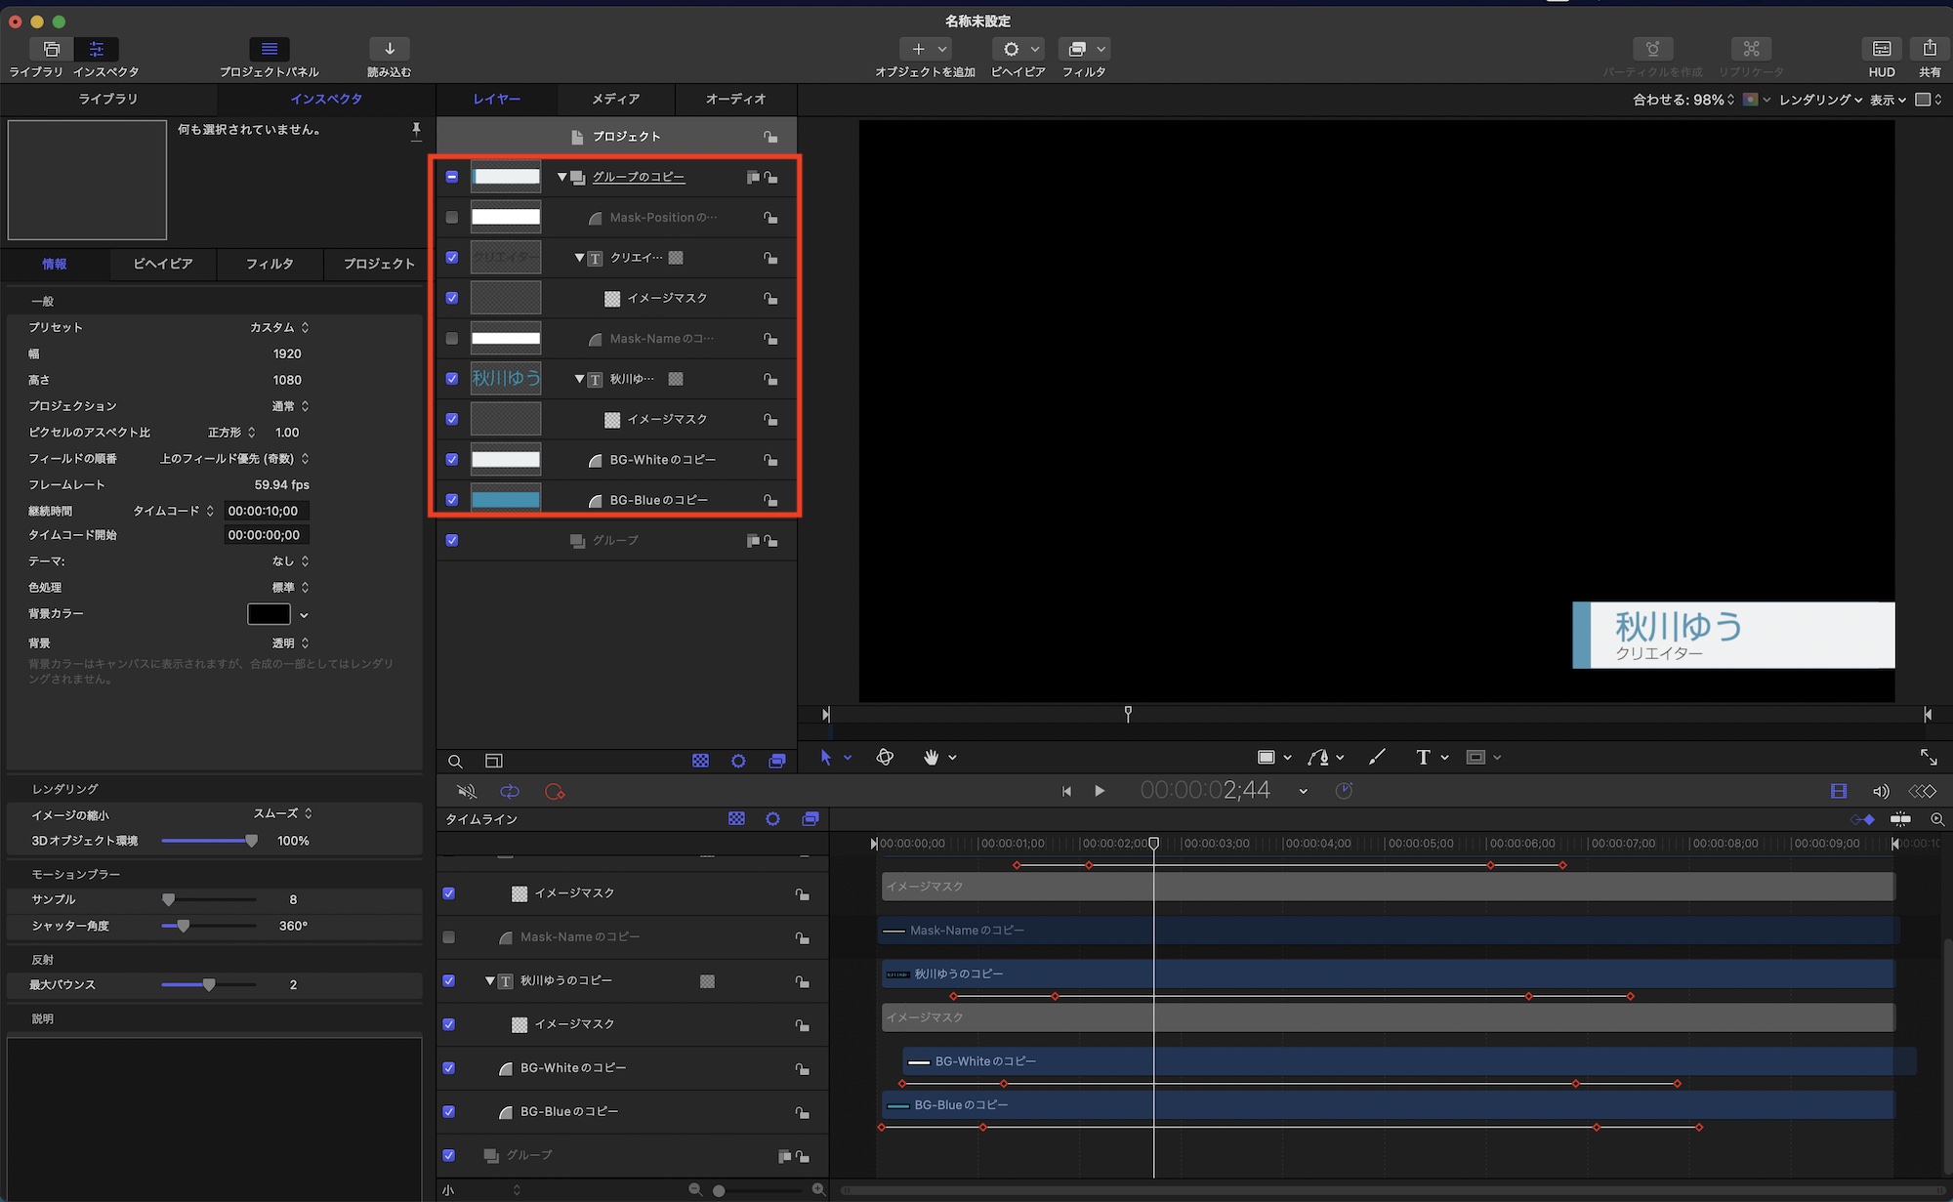Click the record animation button
1953x1202 pixels.
(555, 792)
